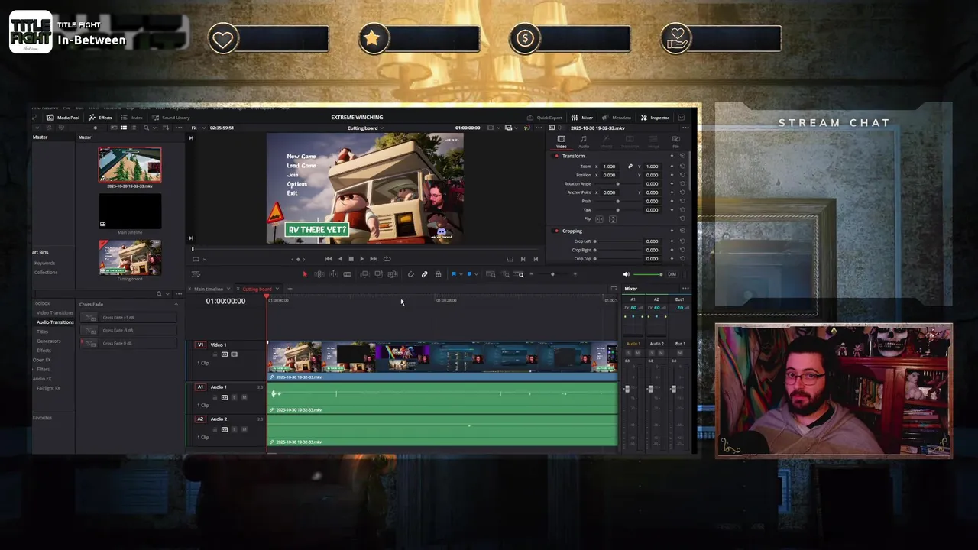Adjust the green volume slider
The height and width of the screenshot is (550, 978).
click(647, 274)
